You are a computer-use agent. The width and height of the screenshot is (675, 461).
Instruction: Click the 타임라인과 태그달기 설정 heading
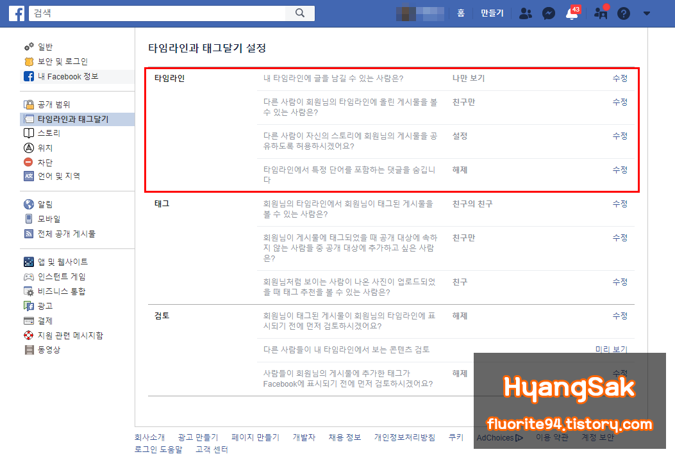(x=207, y=48)
